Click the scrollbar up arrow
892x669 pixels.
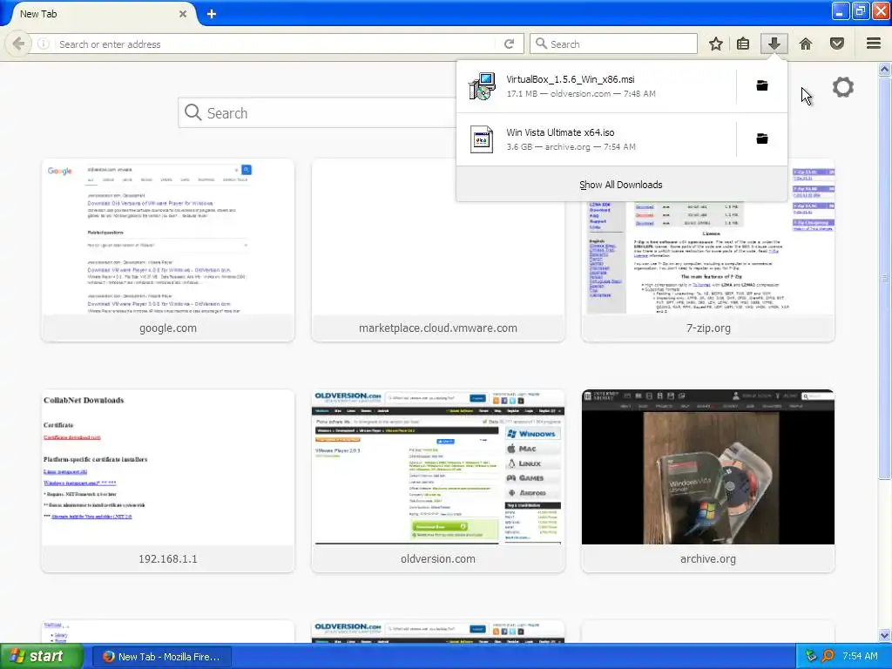(x=885, y=70)
